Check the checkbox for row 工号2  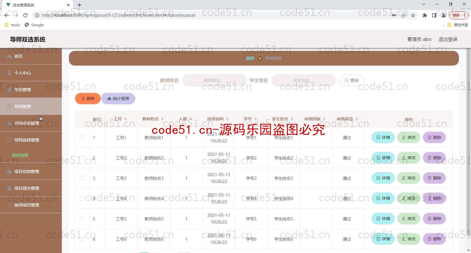[82, 158]
